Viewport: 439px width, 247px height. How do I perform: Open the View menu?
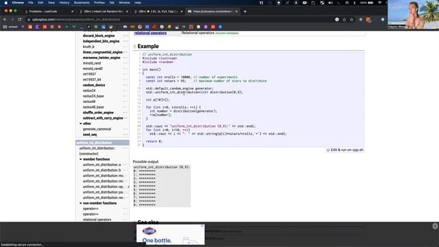tap(51, 3)
